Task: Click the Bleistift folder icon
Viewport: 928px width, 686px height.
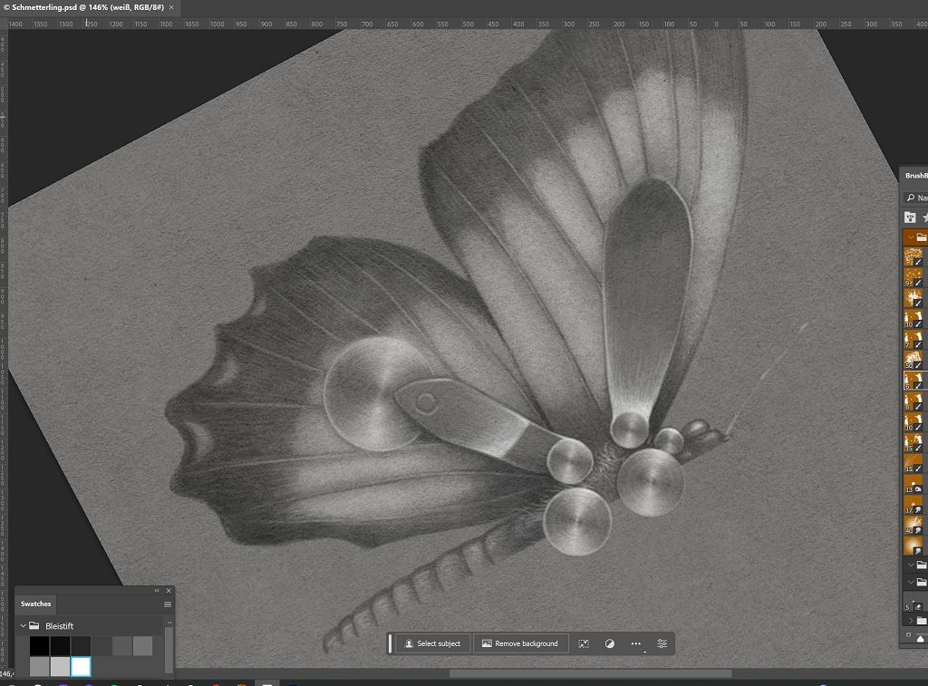Action: pos(34,625)
